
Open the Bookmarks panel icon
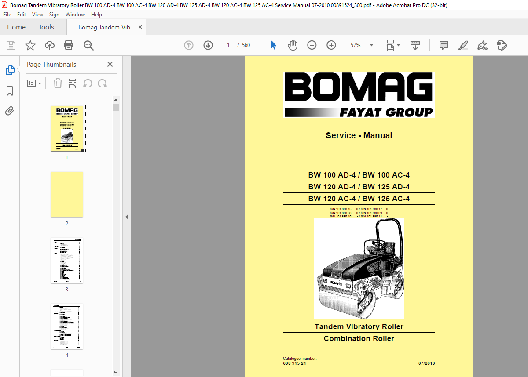[x=10, y=91]
